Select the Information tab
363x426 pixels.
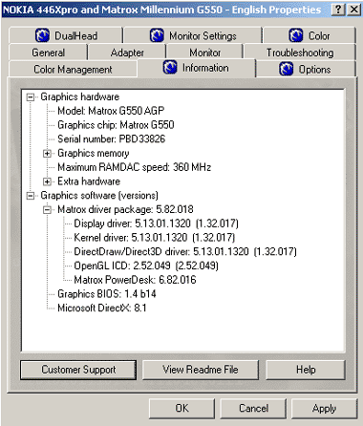click(x=196, y=68)
